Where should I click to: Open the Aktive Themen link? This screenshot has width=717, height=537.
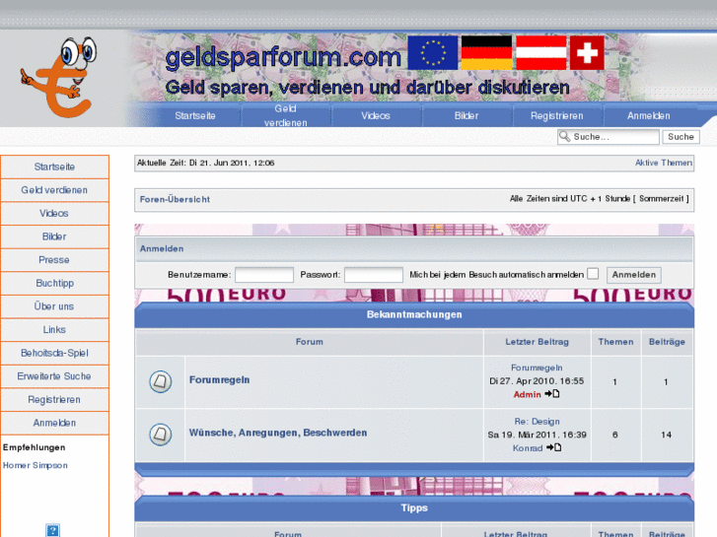pos(663,163)
